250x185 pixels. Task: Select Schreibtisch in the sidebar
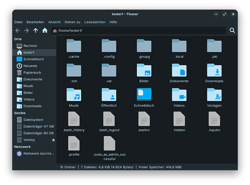33,59
